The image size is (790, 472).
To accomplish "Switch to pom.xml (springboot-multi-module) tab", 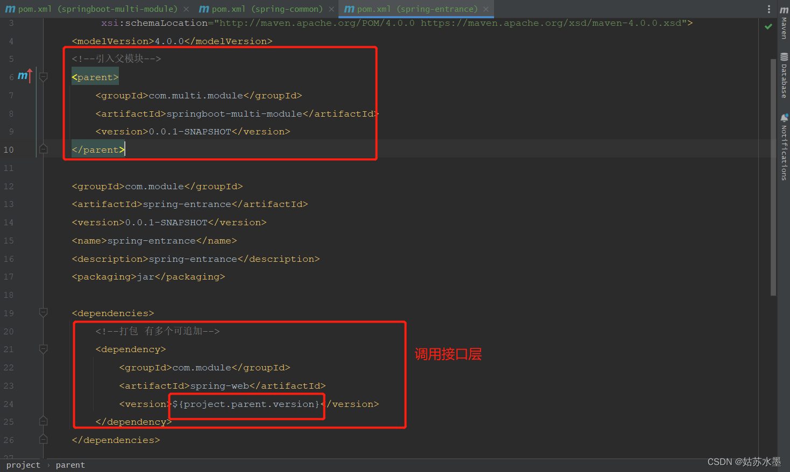I will tap(97, 9).
